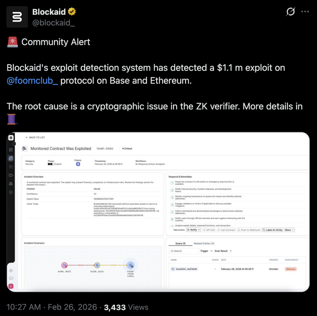Open the scan tool icon in the left sidebar
Viewport: 317px width, 316px height.
tap(11, 166)
